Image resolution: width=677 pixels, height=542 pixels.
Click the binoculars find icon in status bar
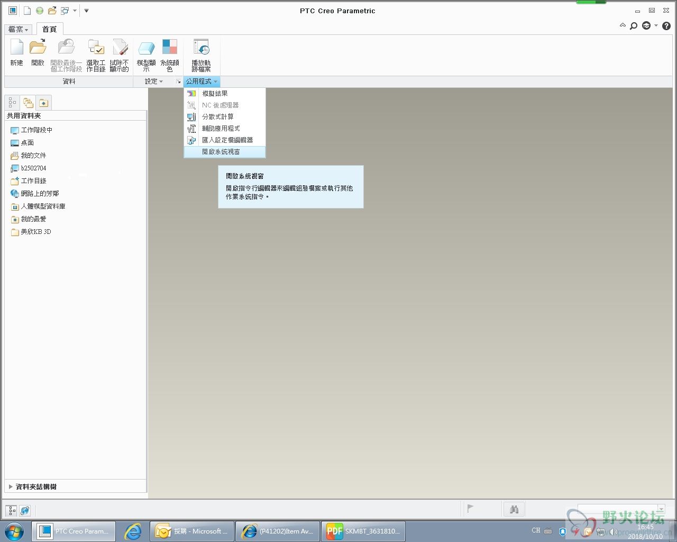[514, 509]
